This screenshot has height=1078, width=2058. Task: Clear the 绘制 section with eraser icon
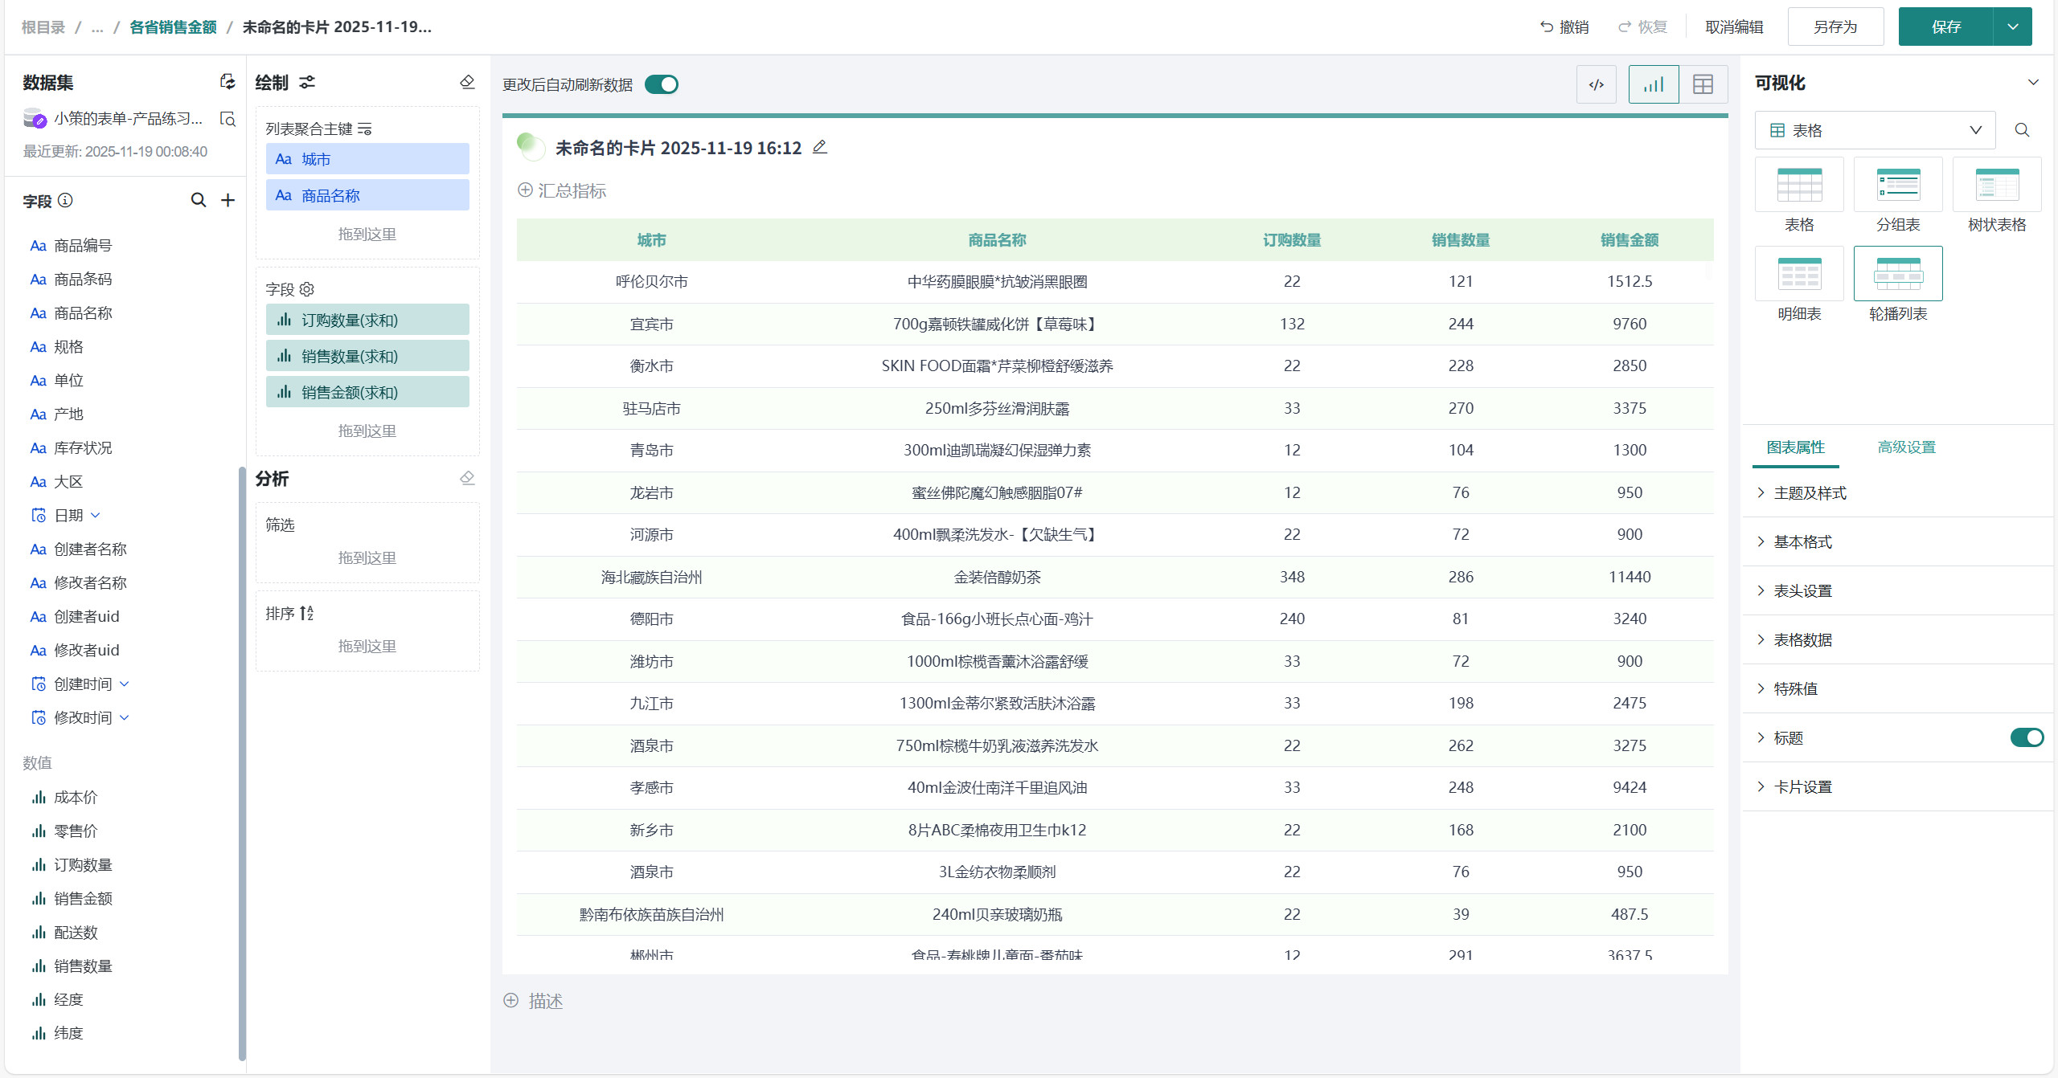click(467, 82)
